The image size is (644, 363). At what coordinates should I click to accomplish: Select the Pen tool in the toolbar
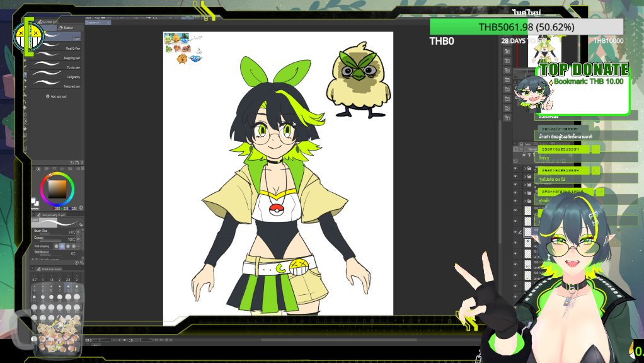pos(25,74)
